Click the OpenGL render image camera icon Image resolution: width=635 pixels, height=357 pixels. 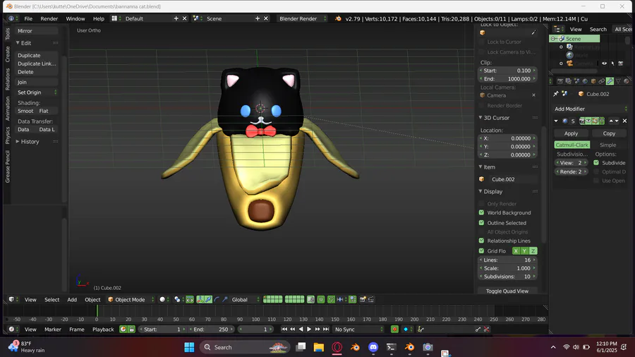[363, 300]
